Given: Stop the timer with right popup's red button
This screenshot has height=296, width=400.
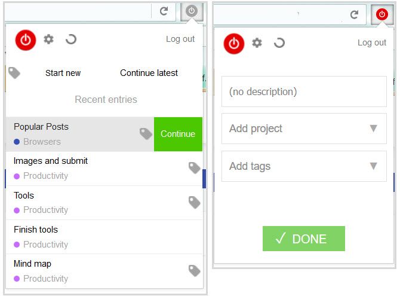Looking at the screenshot, I should click(x=234, y=43).
